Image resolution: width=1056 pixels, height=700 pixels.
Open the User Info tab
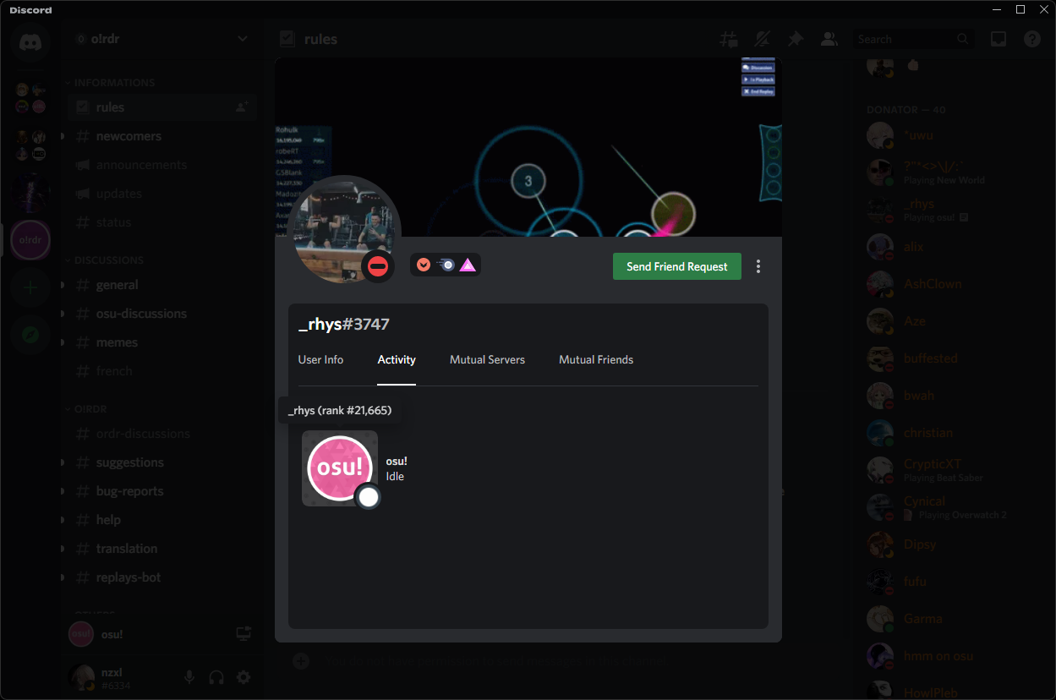[320, 359]
